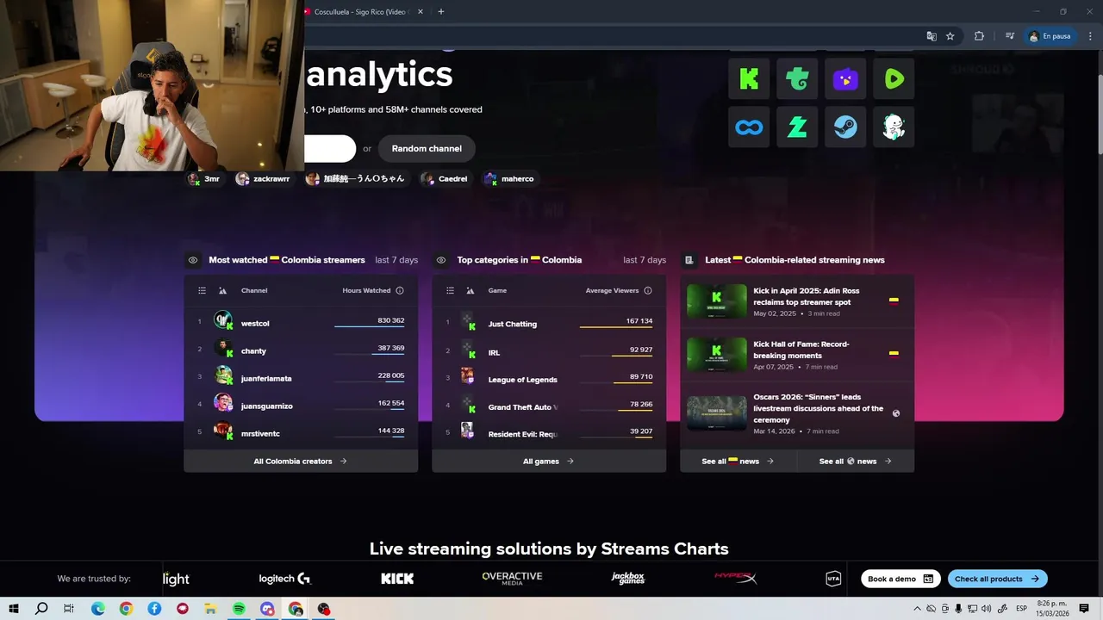This screenshot has height=620, width=1103.
Task: Click the list icon in Game table header
Action: [x=450, y=290]
